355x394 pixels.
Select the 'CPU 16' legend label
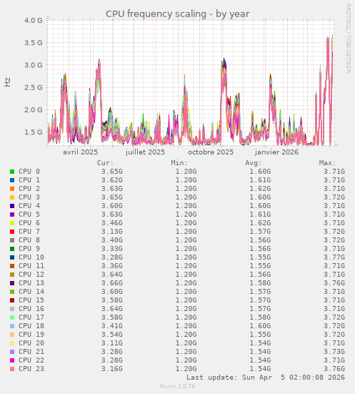[x=31, y=309]
